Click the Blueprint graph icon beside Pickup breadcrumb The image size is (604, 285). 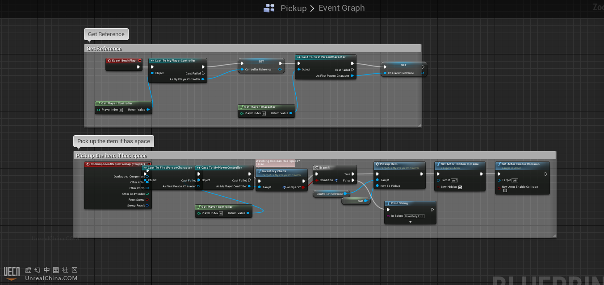(x=269, y=8)
